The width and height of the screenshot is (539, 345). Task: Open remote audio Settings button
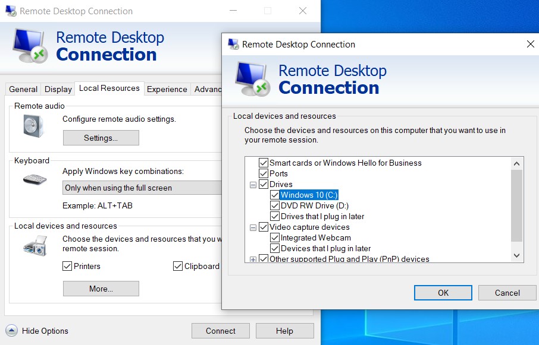[x=101, y=138]
